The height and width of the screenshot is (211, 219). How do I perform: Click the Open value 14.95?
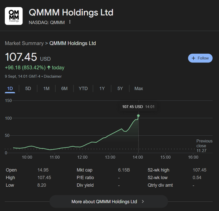click(x=43, y=170)
